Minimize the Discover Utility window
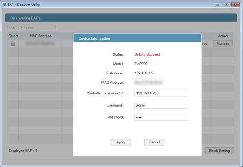243x167 pixels. pos(218,4)
